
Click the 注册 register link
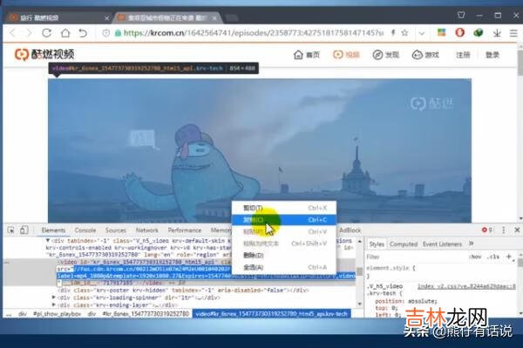pyautogui.click(x=463, y=54)
